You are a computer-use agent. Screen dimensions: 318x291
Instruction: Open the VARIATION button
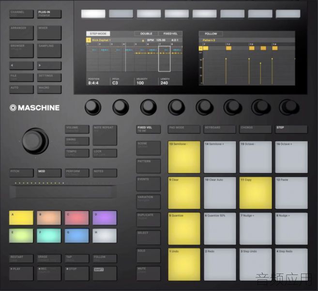point(149,202)
